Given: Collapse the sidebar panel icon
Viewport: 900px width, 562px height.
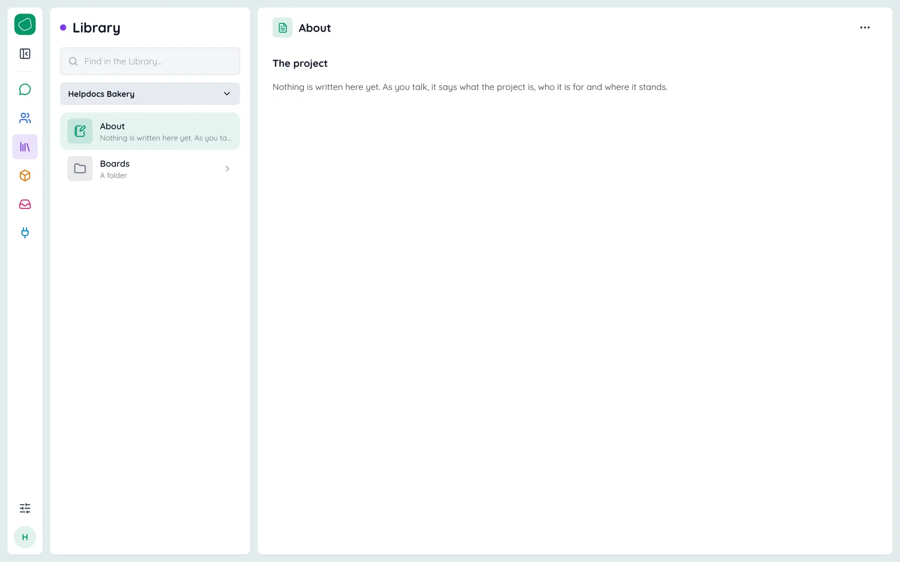Looking at the screenshot, I should 25,54.
